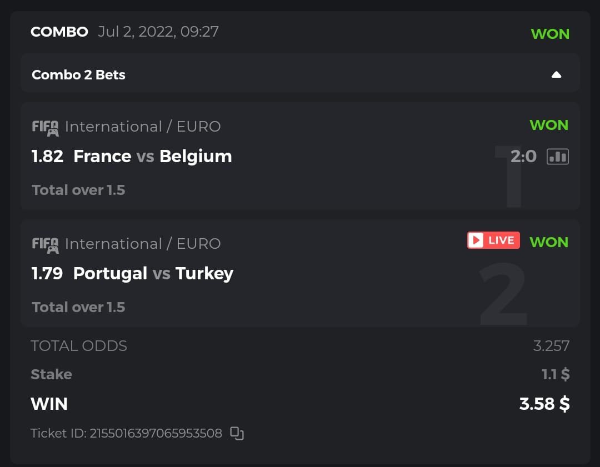
Task: Click the 3.58 $ win amount
Action: point(544,404)
